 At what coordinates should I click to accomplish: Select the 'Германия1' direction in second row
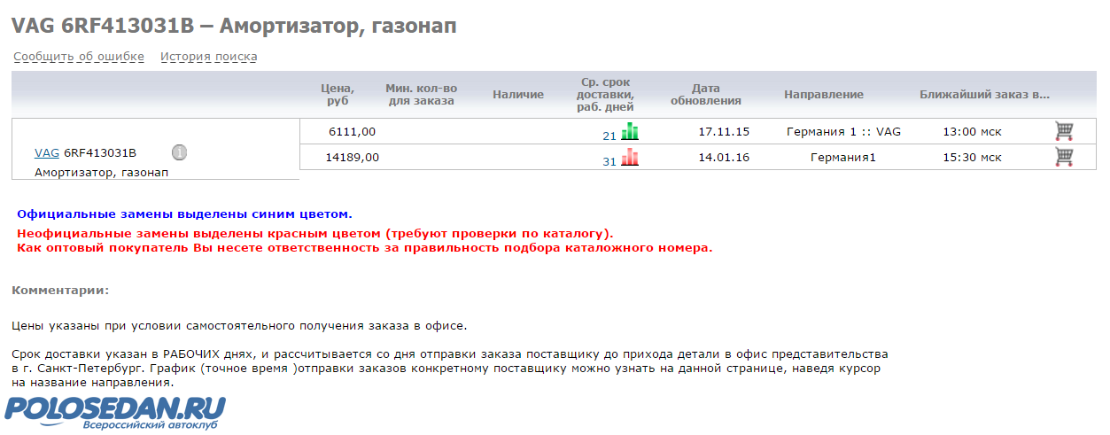[x=842, y=158]
